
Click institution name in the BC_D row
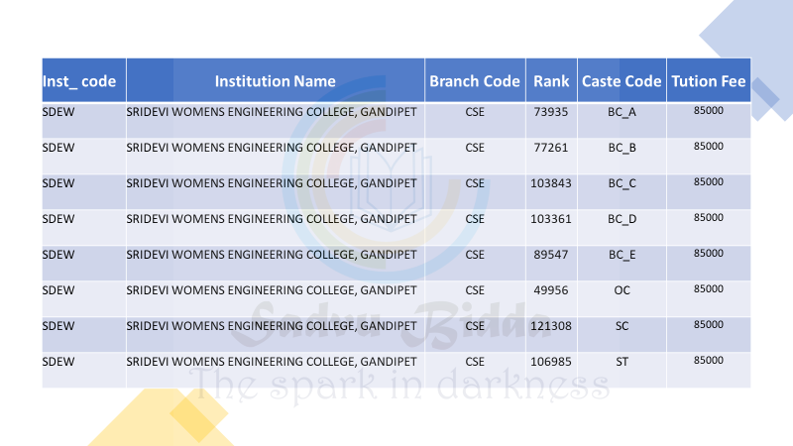coord(272,219)
